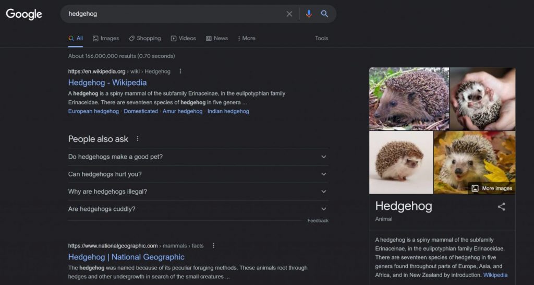Click the magnifying glass search icon
This screenshot has width=534, height=285.
tap(324, 14)
